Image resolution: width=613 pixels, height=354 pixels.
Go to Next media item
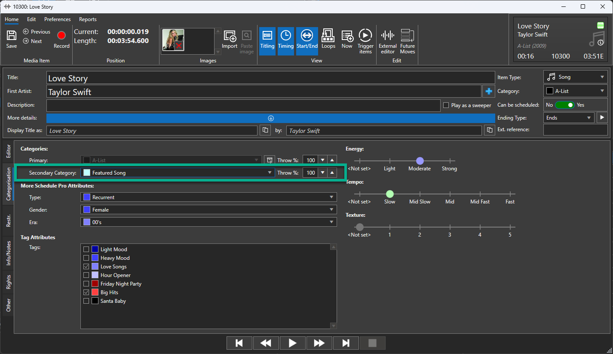pos(32,41)
